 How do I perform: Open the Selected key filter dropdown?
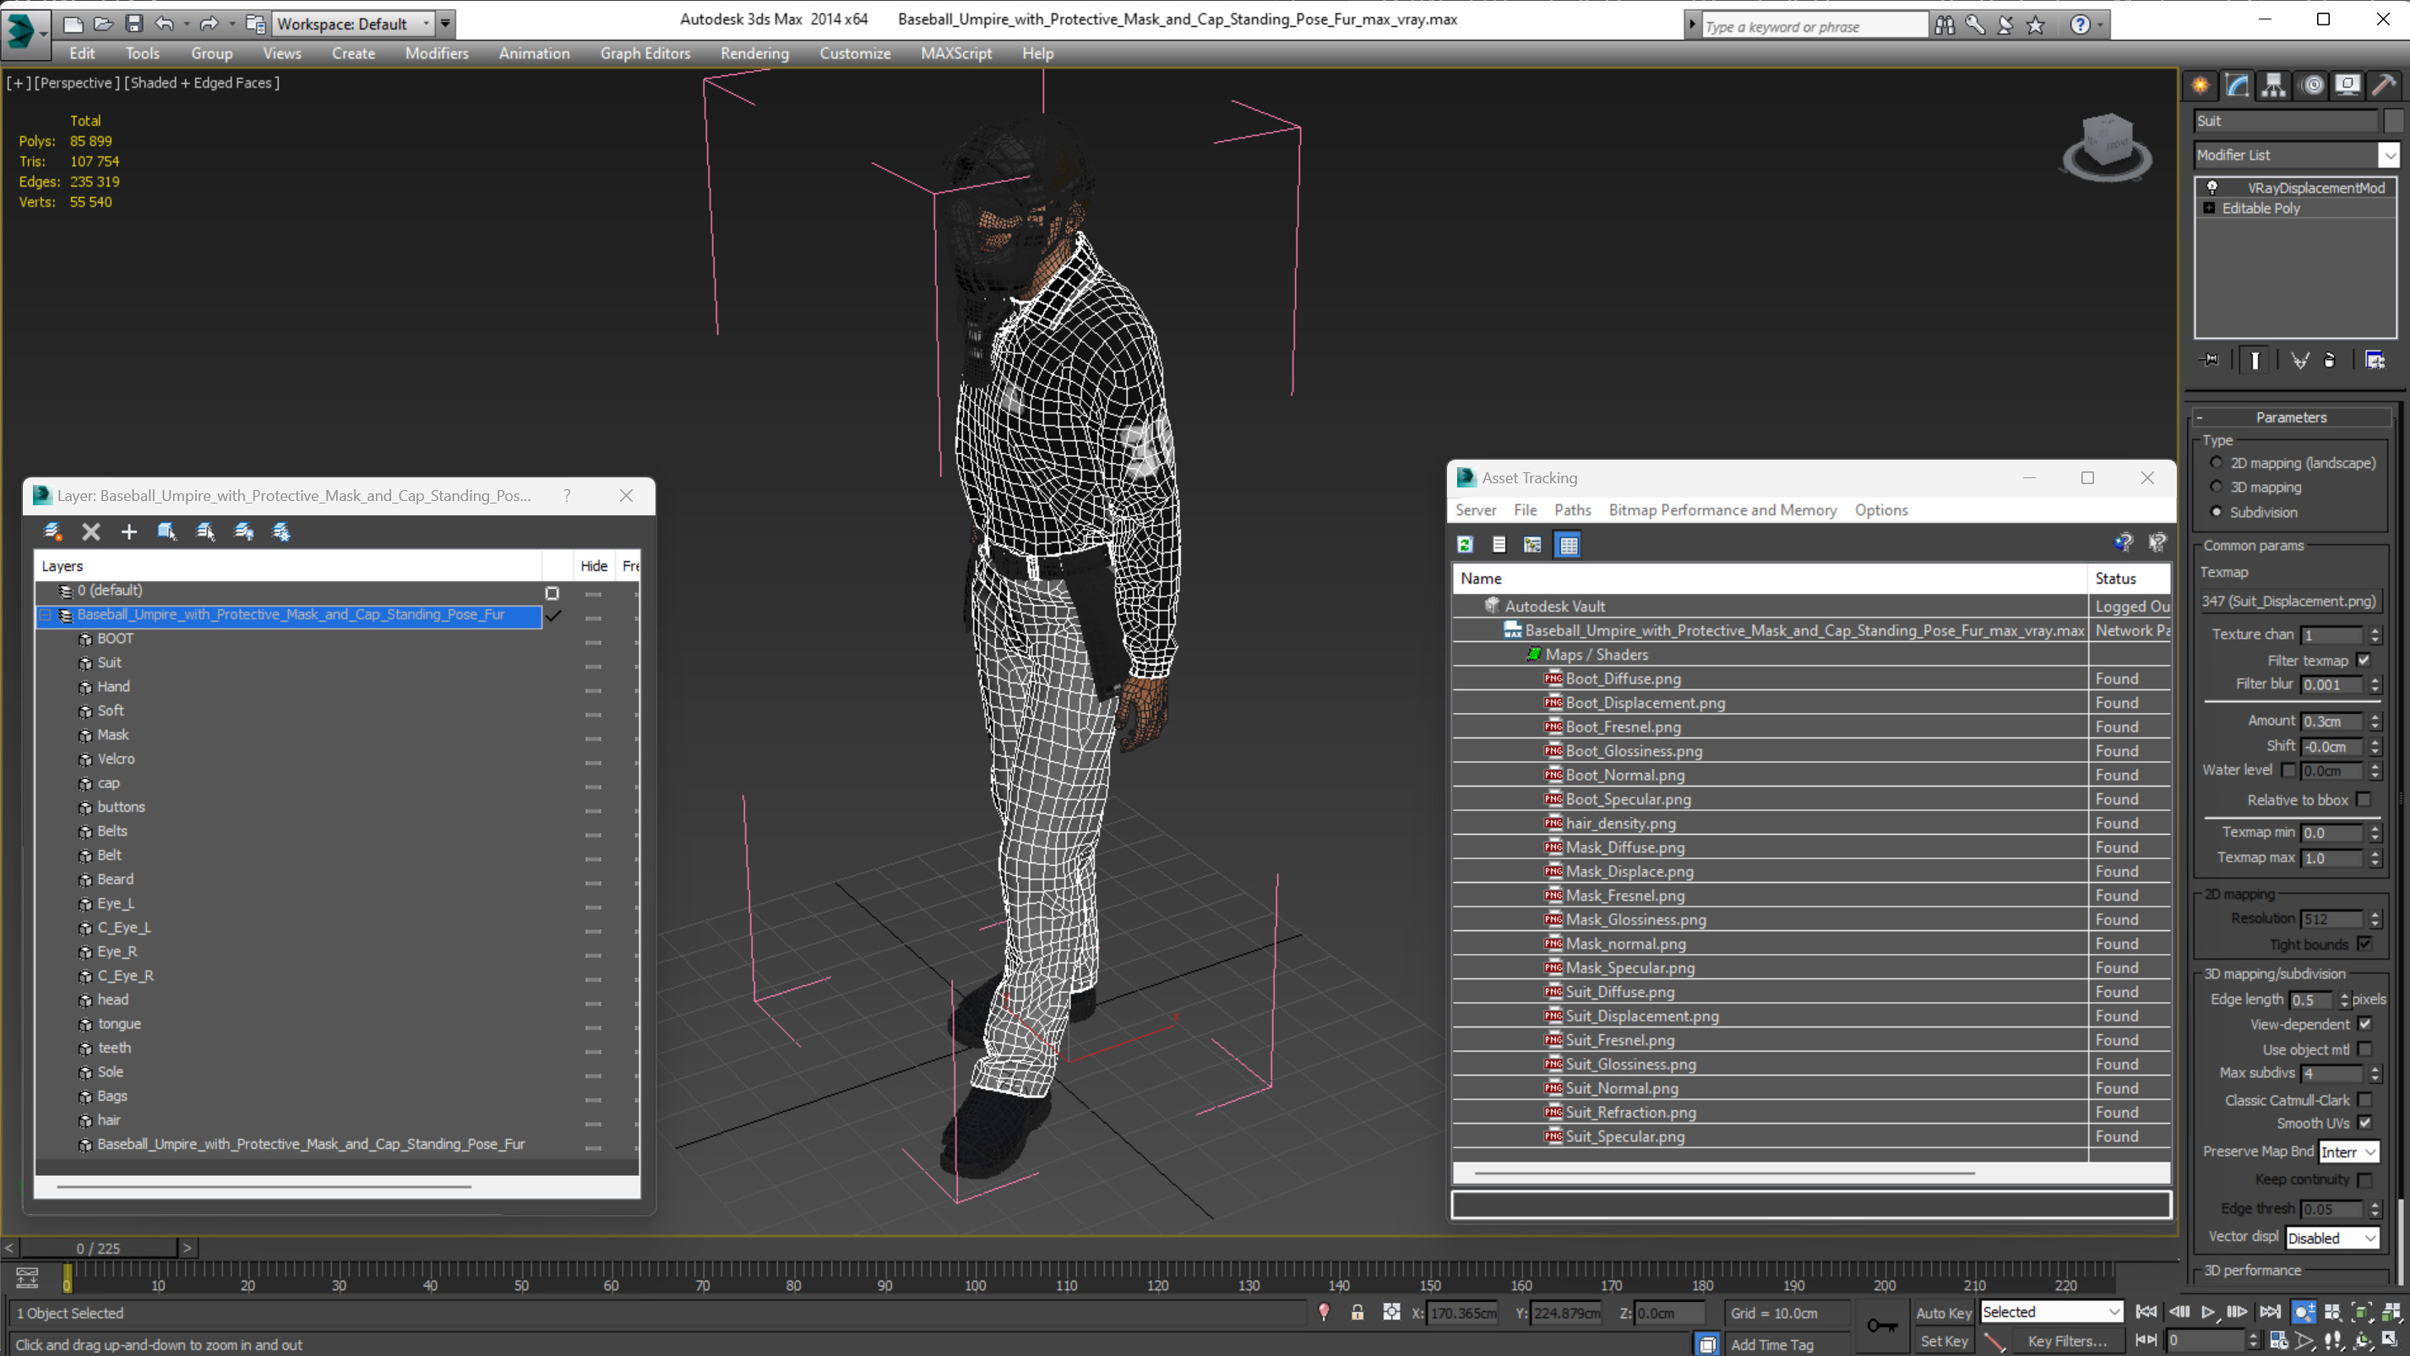coord(2051,1312)
